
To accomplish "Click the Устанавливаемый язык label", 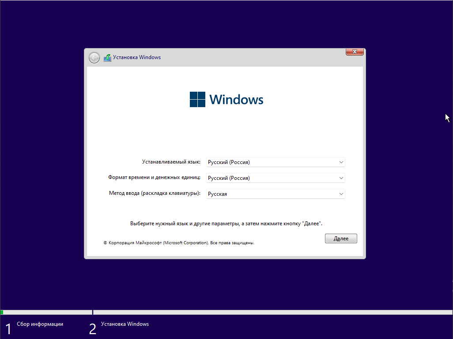I will click(171, 162).
